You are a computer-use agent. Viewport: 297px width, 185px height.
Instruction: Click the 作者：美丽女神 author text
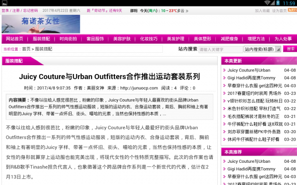click(x=89, y=88)
